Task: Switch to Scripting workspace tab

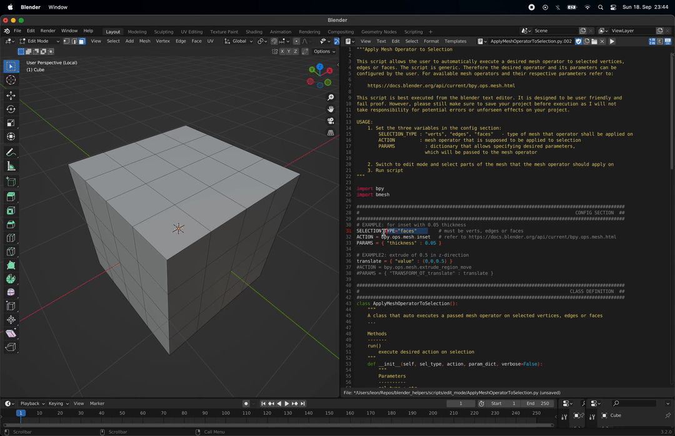Action: 413,32
